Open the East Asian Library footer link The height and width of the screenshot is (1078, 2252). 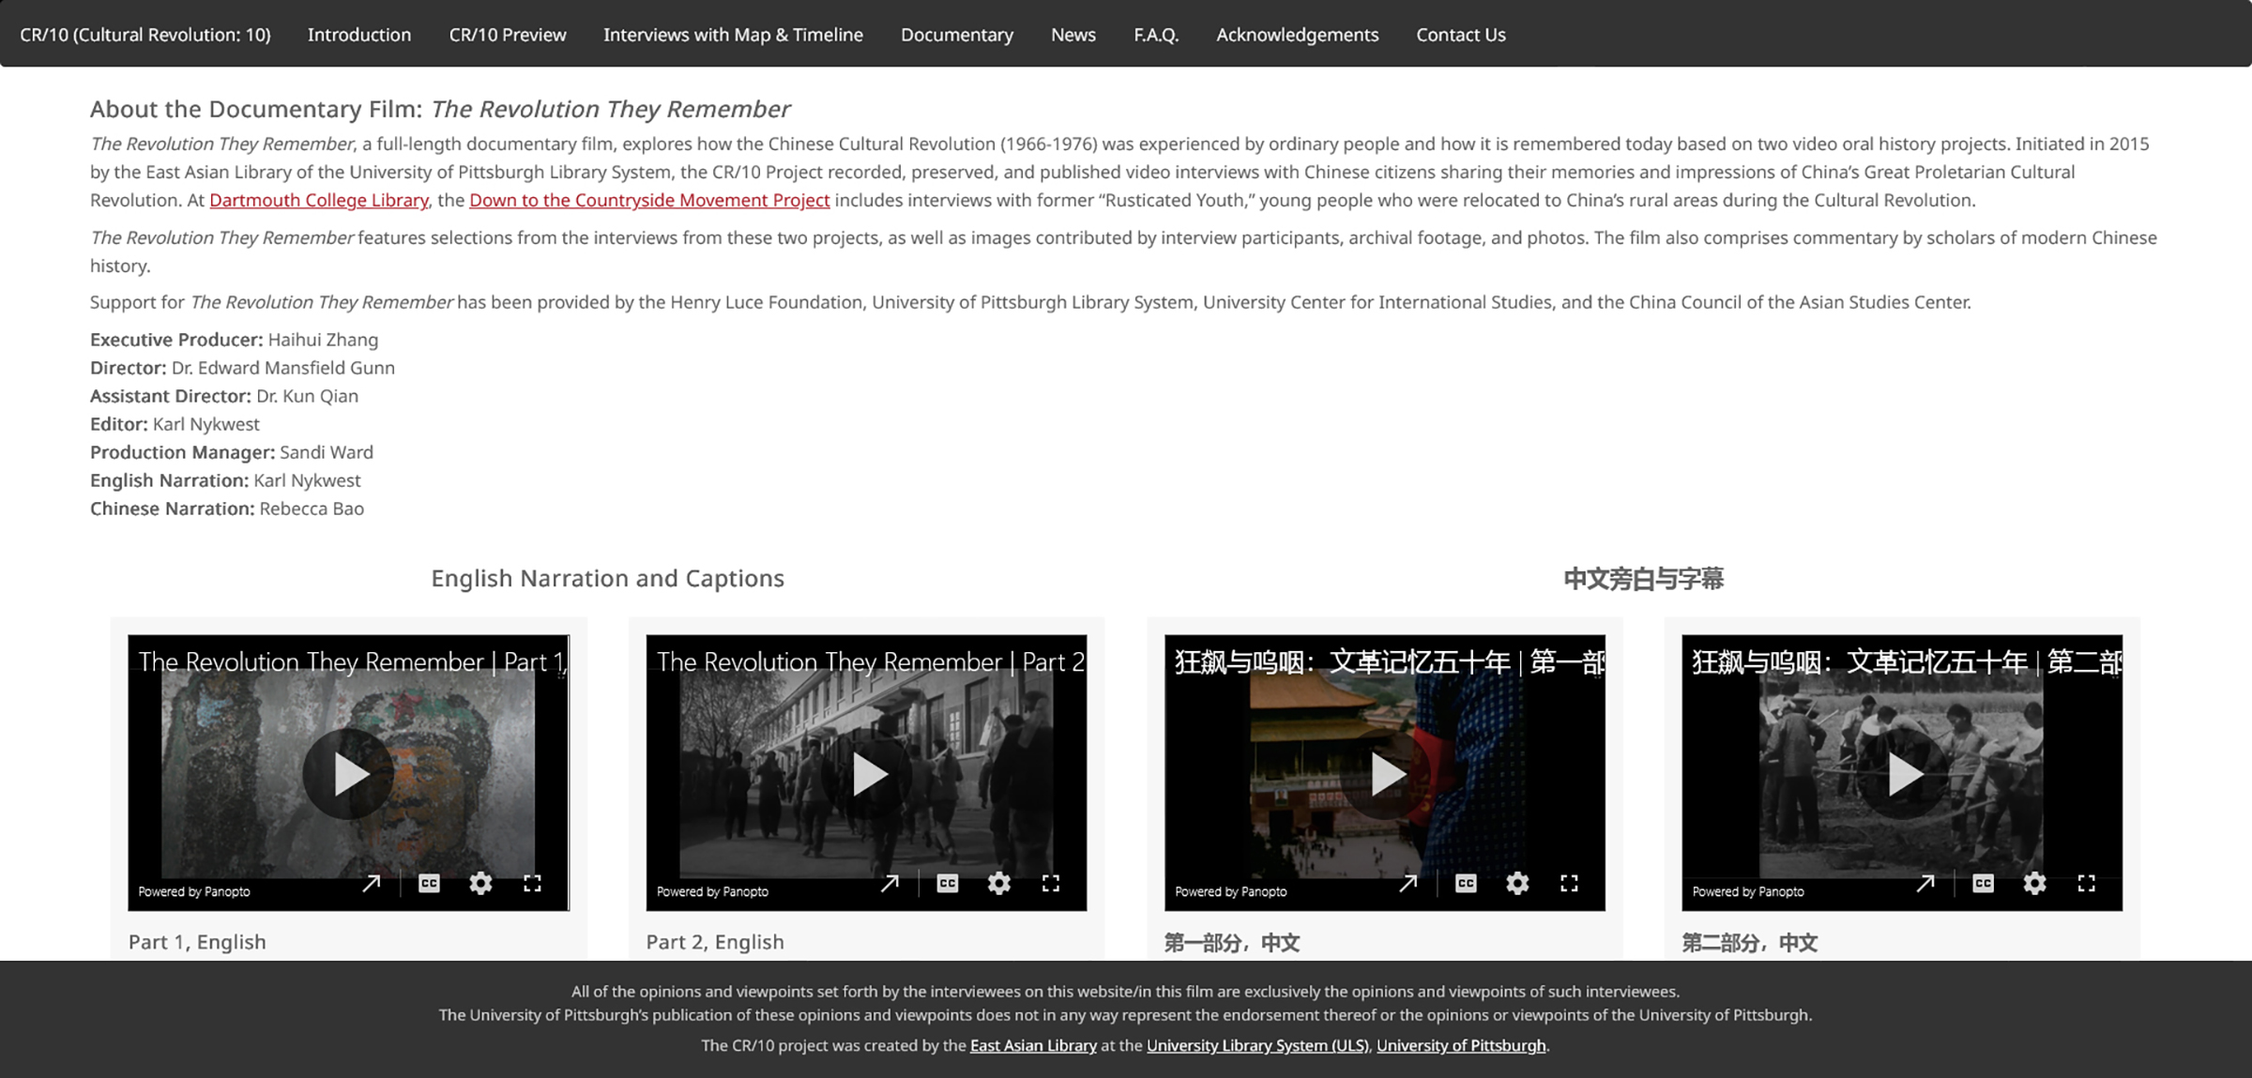1033,1045
